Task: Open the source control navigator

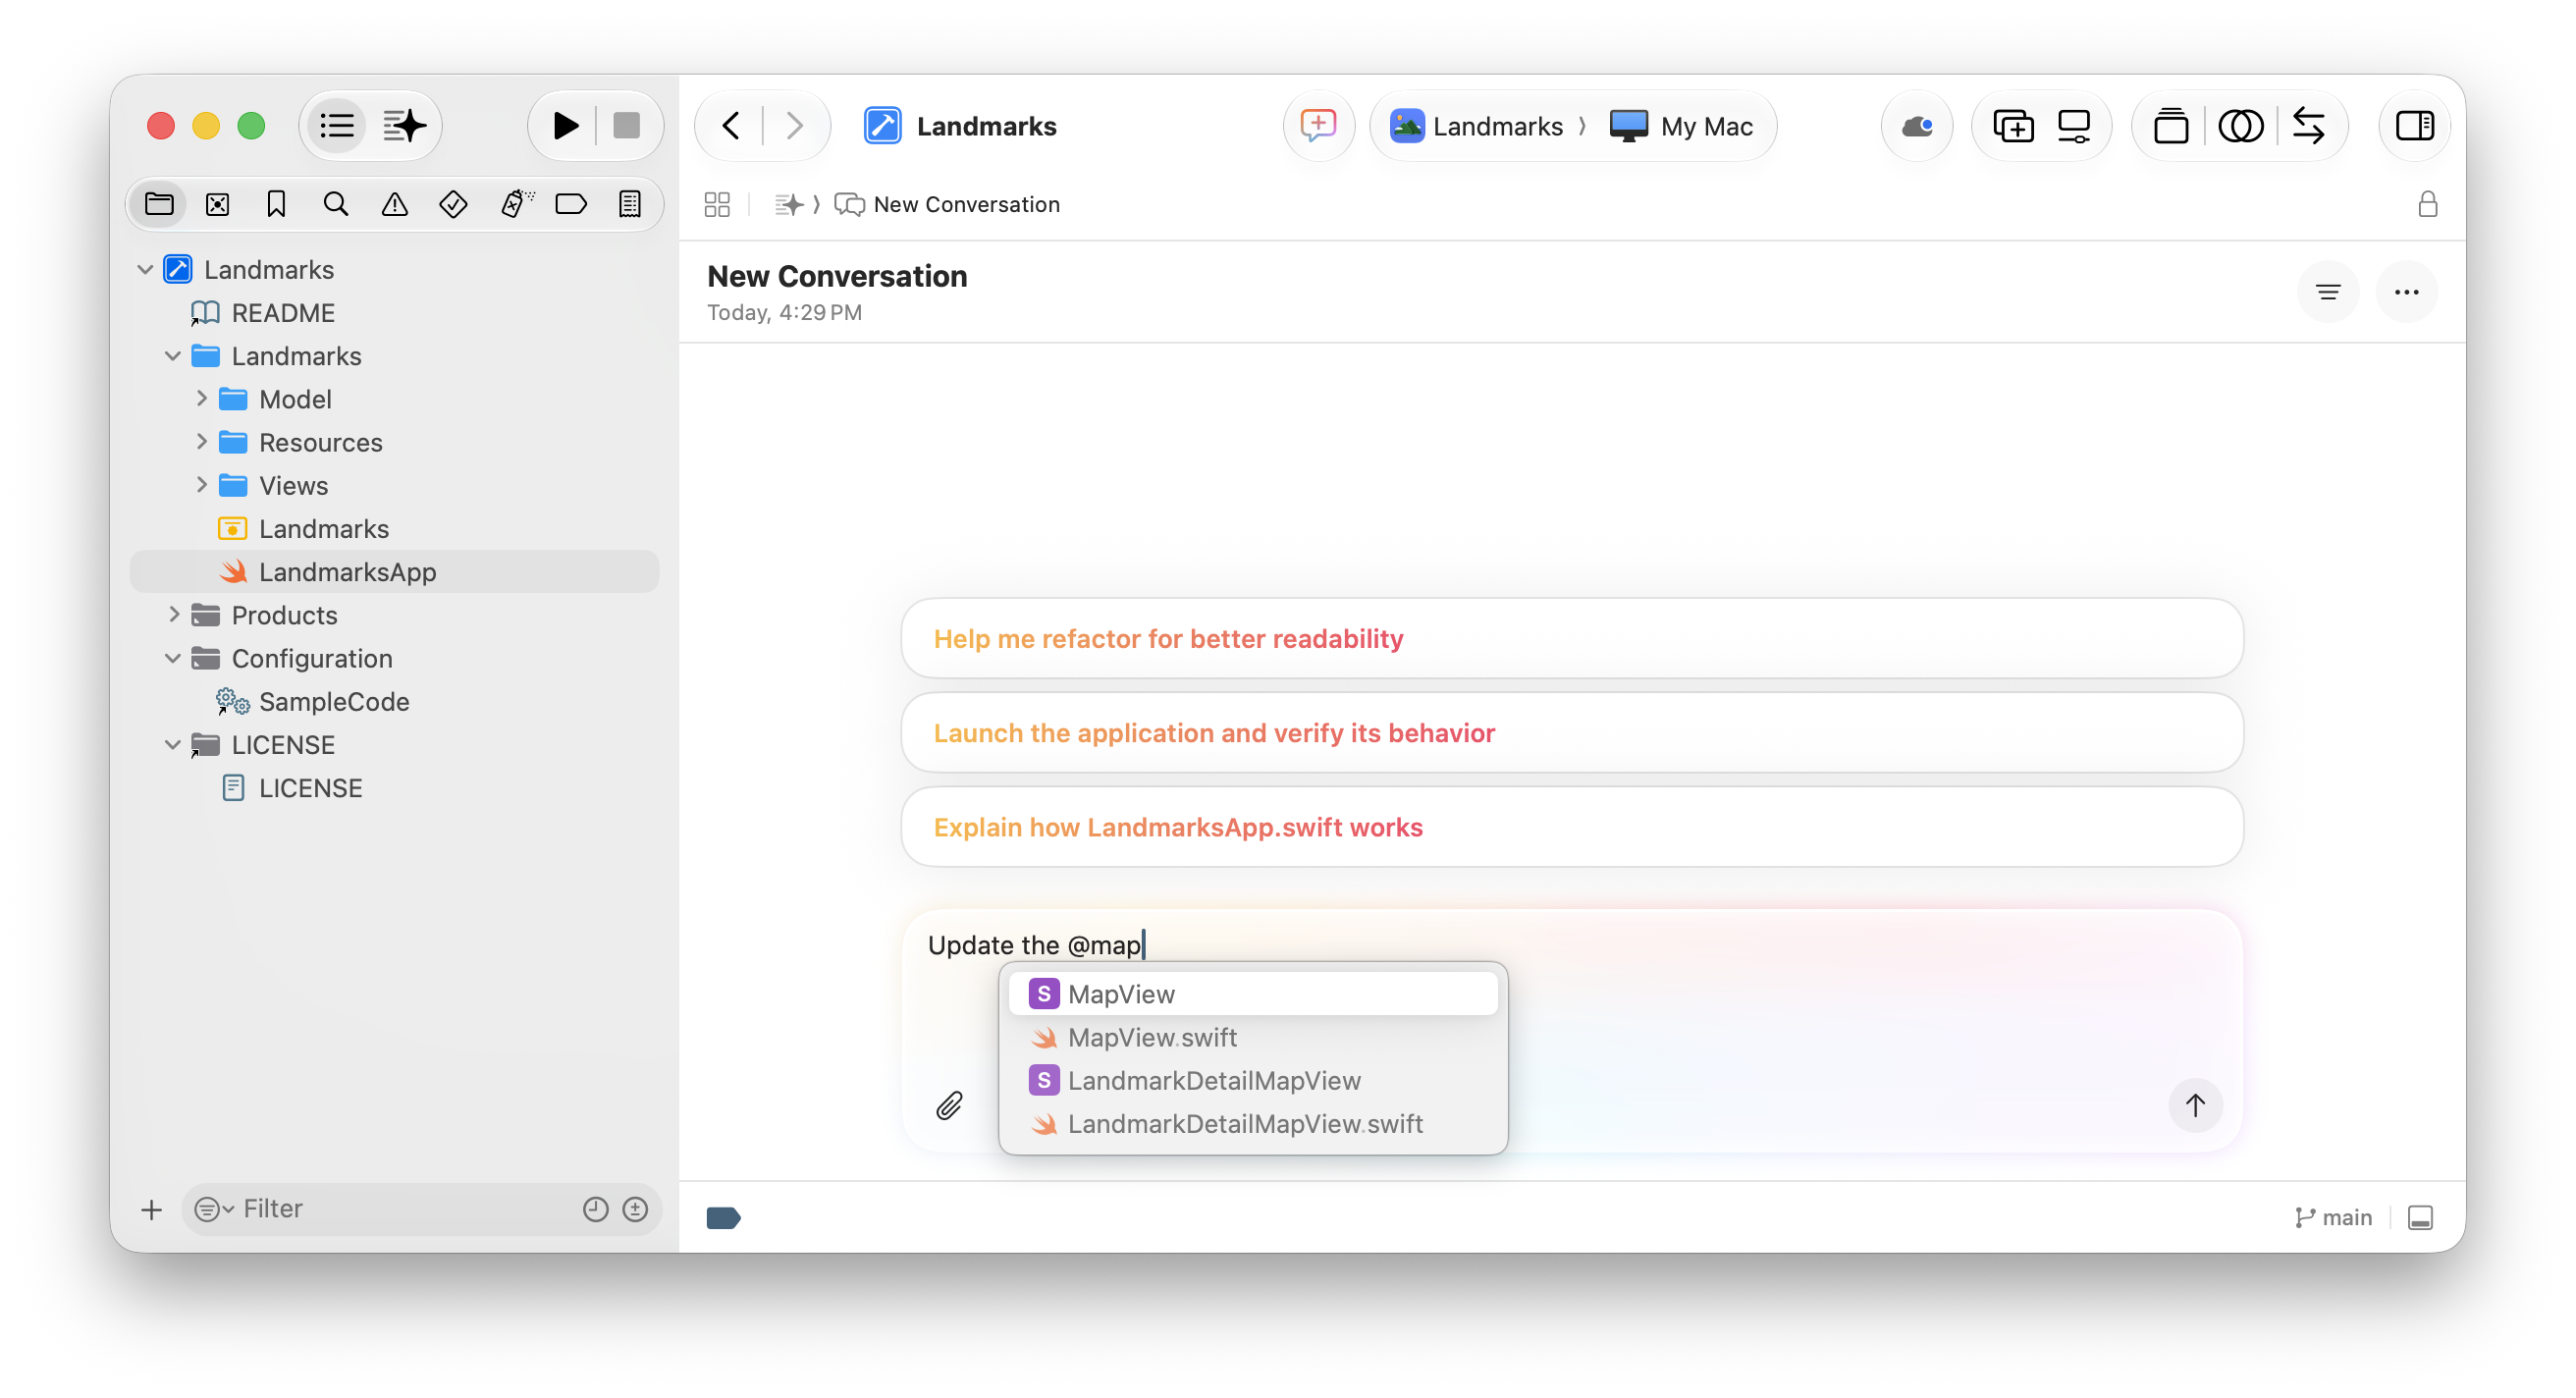Action: pyautogui.click(x=217, y=204)
